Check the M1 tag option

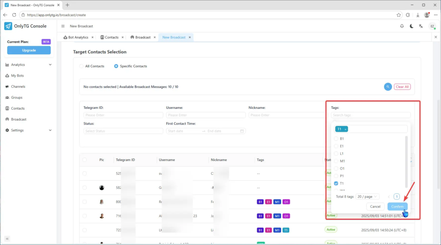[336, 161]
